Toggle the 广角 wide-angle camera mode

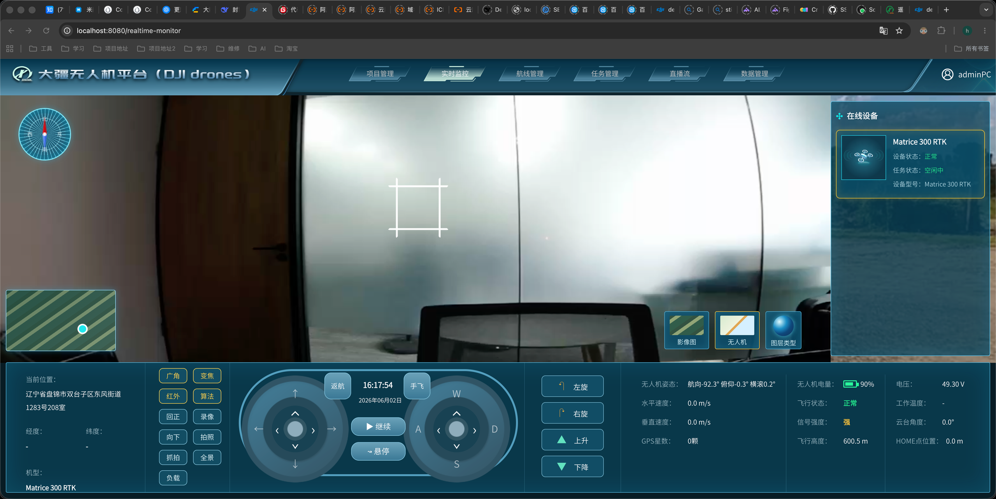point(173,376)
